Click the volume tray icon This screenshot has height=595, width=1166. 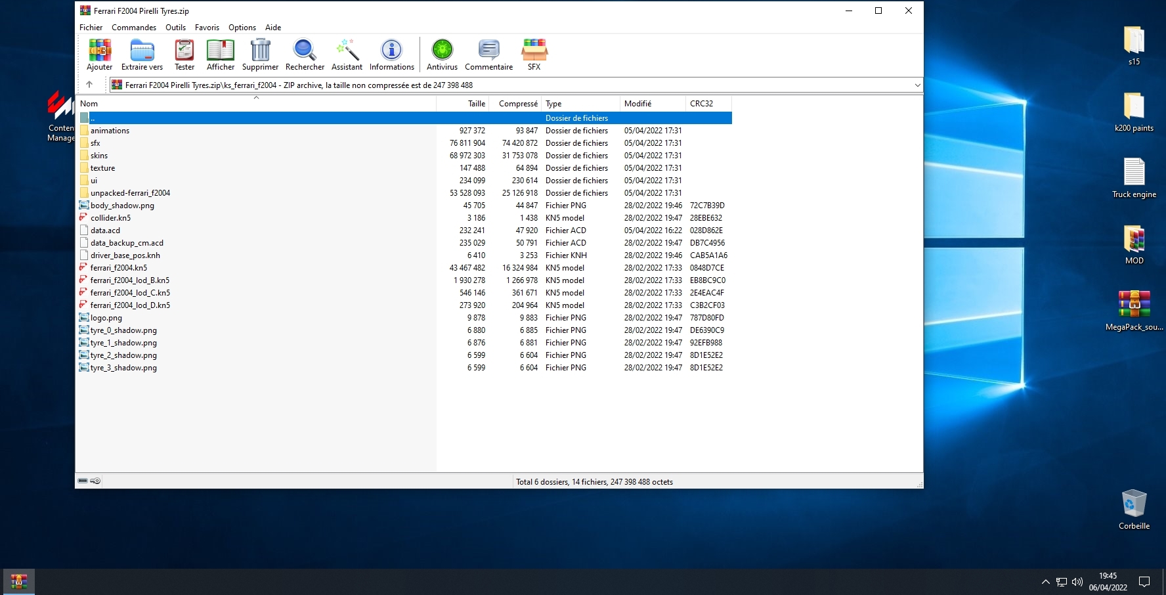click(x=1077, y=582)
